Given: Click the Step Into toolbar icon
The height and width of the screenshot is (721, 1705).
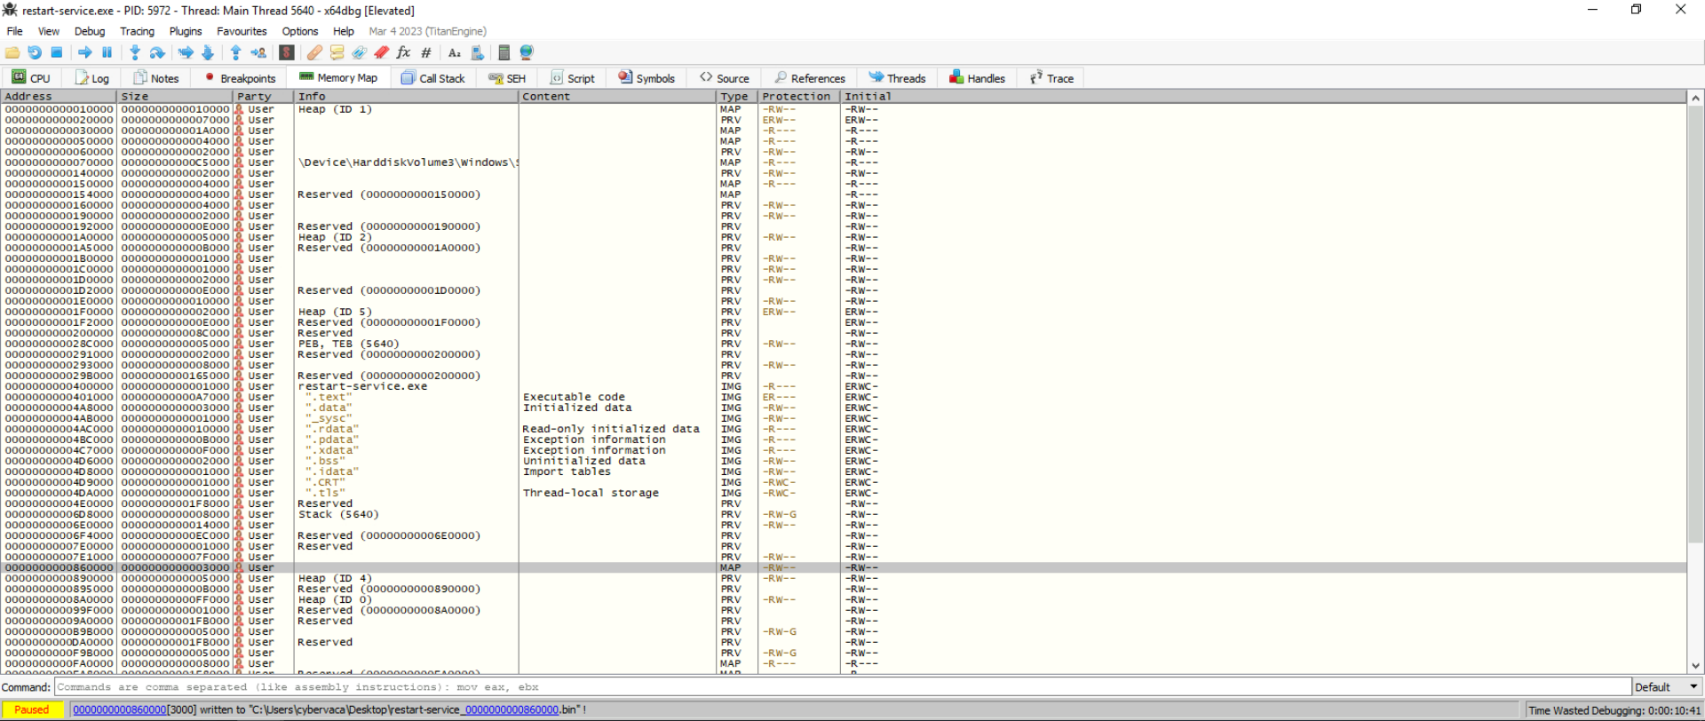Looking at the screenshot, I should click(135, 53).
